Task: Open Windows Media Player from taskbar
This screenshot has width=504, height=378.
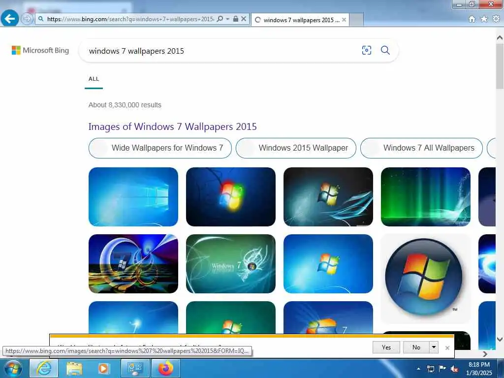Action: [x=103, y=368]
